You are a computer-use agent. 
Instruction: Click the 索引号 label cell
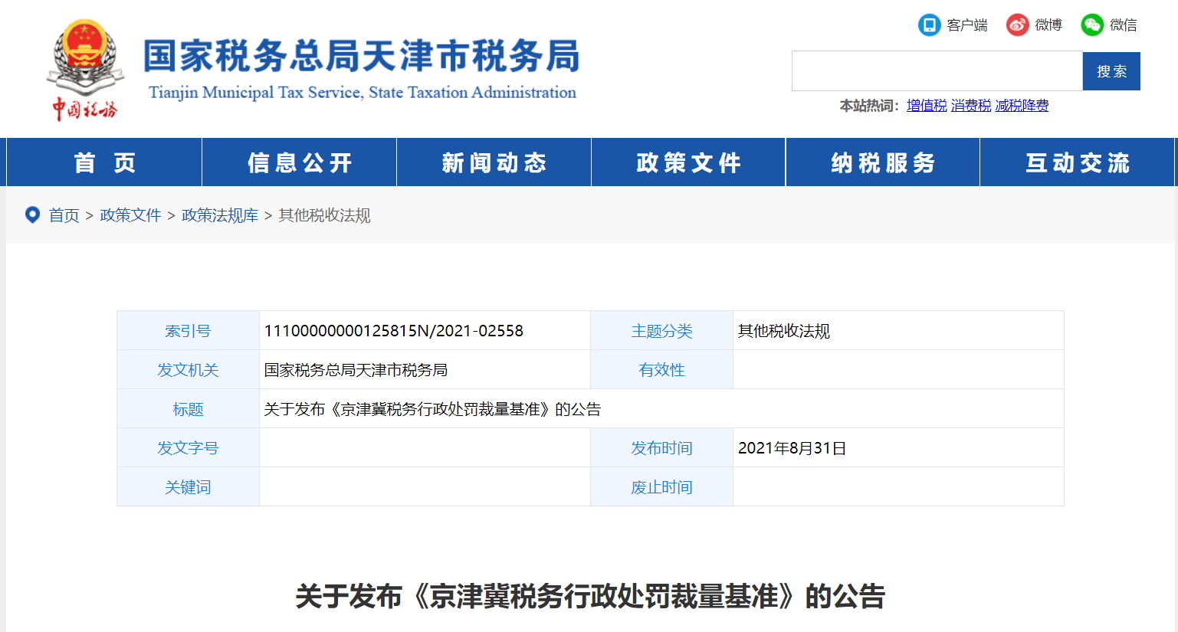[188, 331]
